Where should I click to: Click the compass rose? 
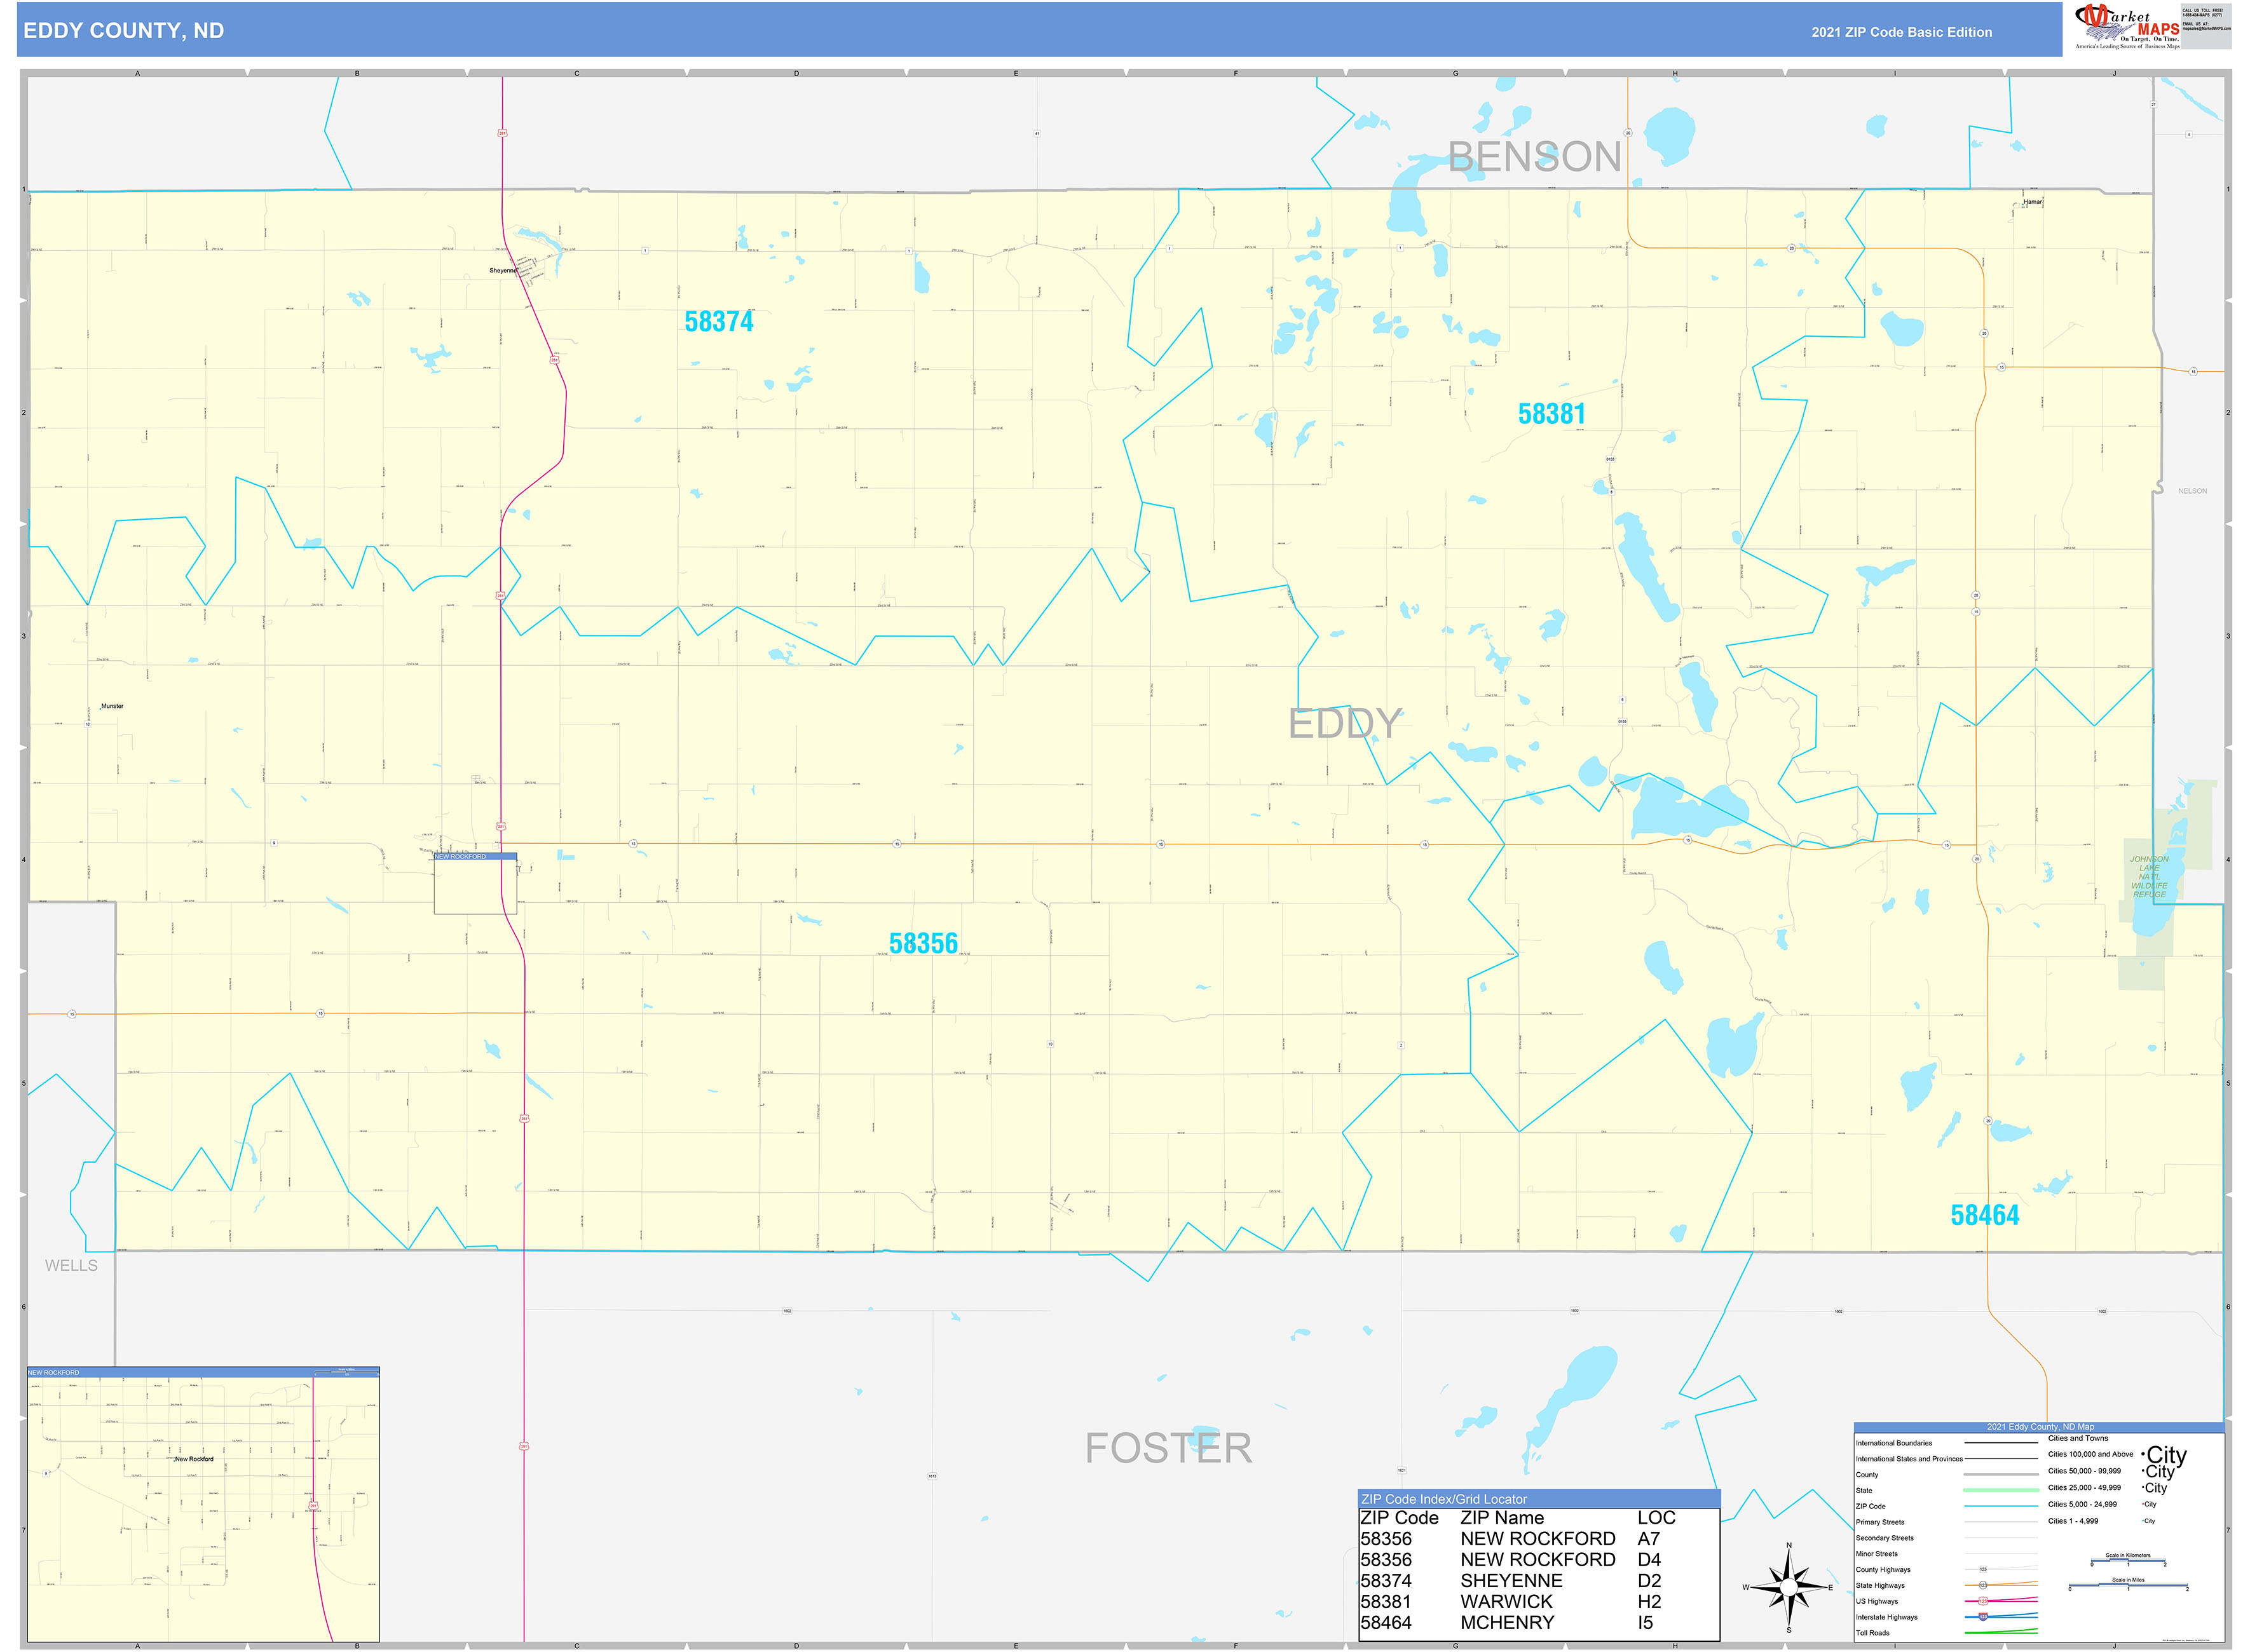coord(1789,1586)
